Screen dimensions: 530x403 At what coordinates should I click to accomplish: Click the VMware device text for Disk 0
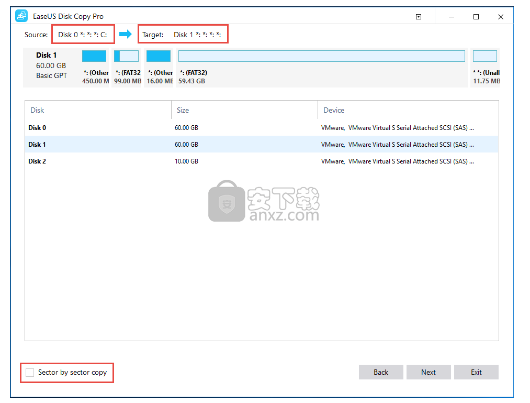pos(398,128)
